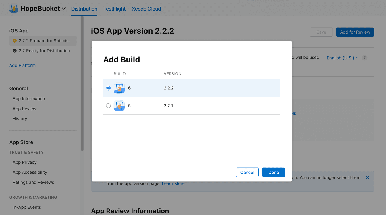The height and width of the screenshot is (215, 386).
Task: Click the HopeBucket app icon
Action: click(x=13, y=8)
